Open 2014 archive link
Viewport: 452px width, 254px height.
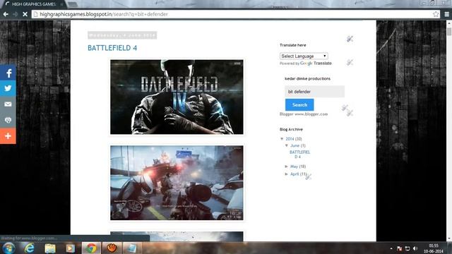[290, 139]
